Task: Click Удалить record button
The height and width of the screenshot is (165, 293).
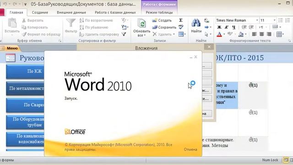Action: [x=162, y=34]
